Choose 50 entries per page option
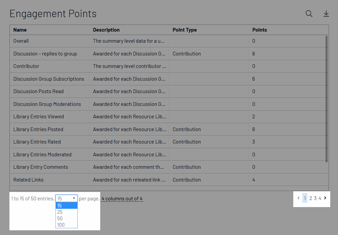 tap(66, 219)
